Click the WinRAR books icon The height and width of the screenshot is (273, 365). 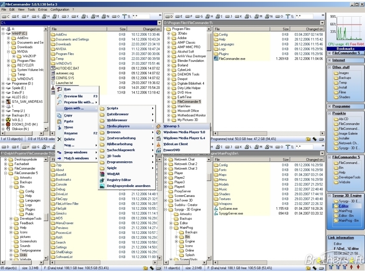pos(102,174)
